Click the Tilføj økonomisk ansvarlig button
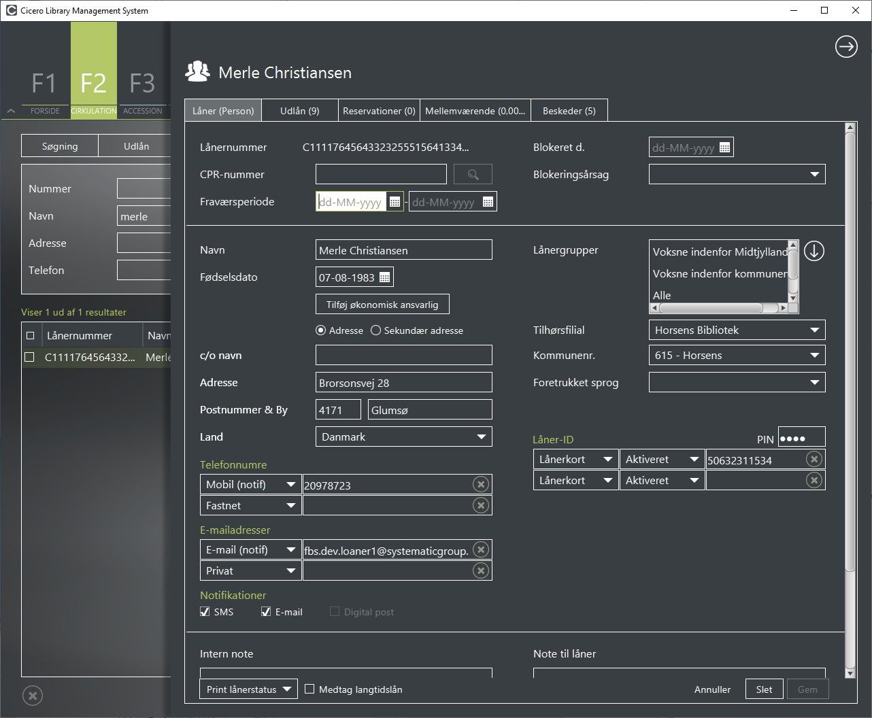The height and width of the screenshot is (718, 872). (x=382, y=305)
